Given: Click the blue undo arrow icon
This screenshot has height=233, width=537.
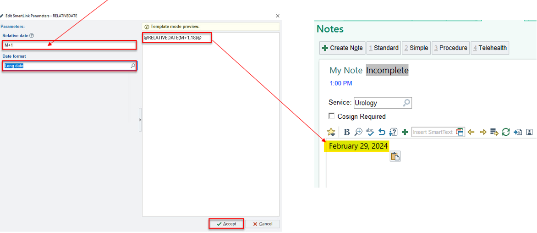Looking at the screenshot, I should click(x=382, y=132).
